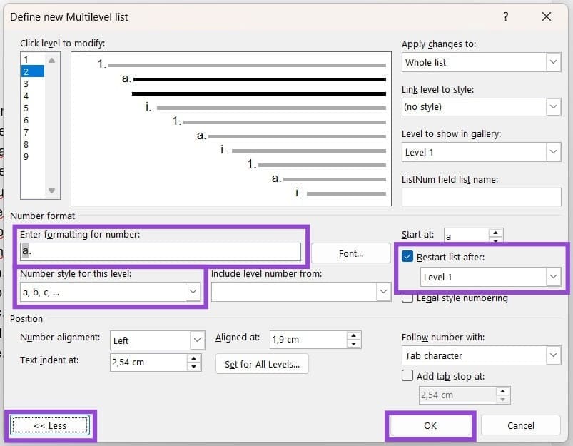The width and height of the screenshot is (573, 446).
Task: Click the dialog help question mark icon
Action: (505, 16)
